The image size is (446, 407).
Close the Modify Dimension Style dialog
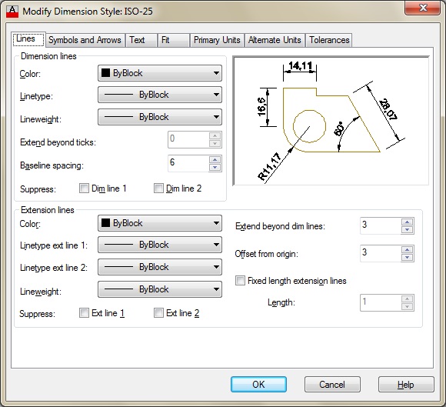pos(424,8)
